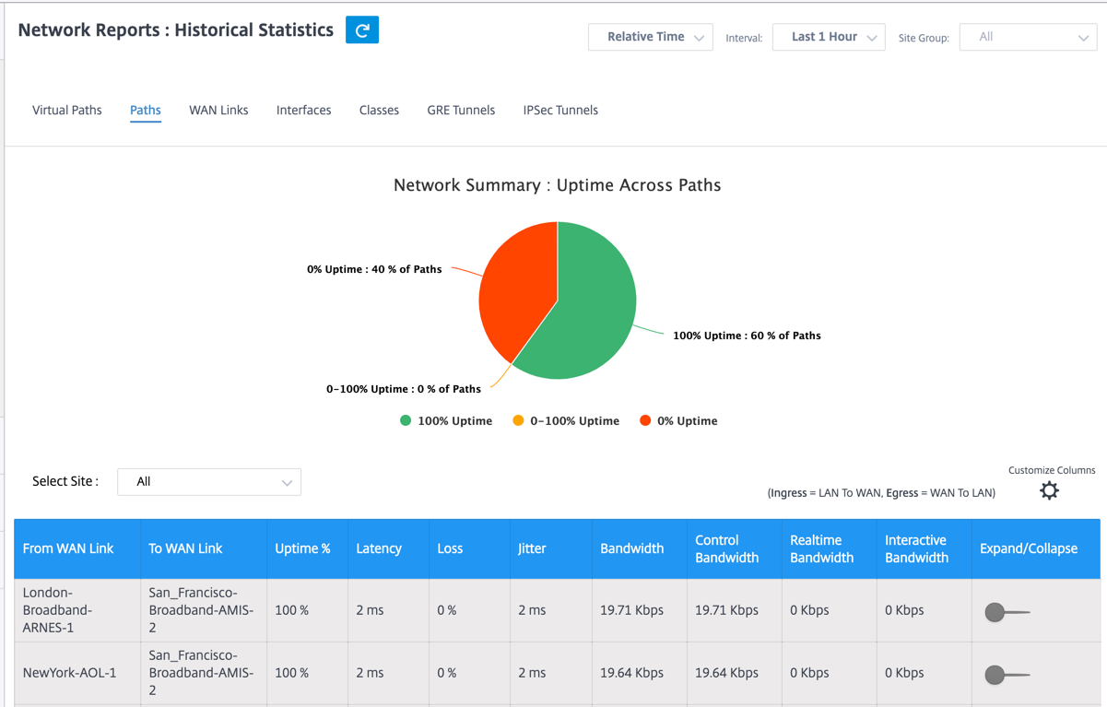Screen dimensions: 1107x707
Task: Switch to the IPSec Tunnels tab
Action: (x=560, y=111)
